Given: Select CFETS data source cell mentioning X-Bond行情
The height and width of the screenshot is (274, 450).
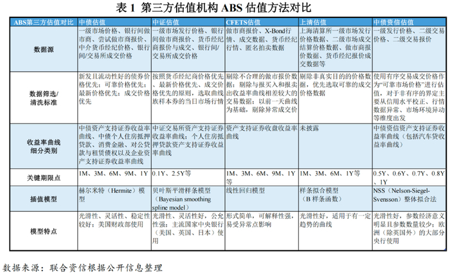Looking at the screenshot, I should click(262, 49).
